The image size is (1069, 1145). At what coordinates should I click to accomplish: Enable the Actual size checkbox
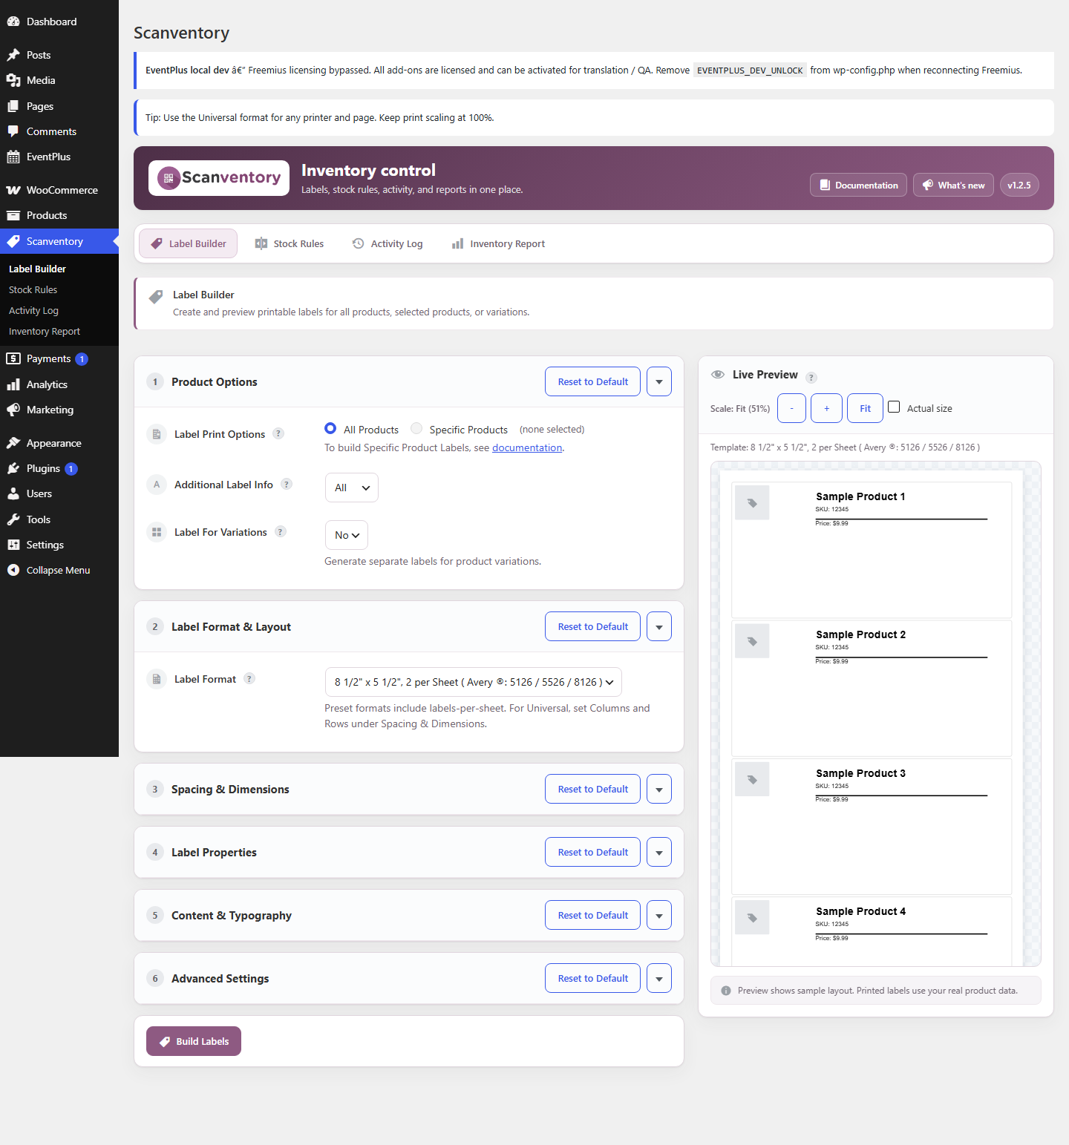click(894, 407)
